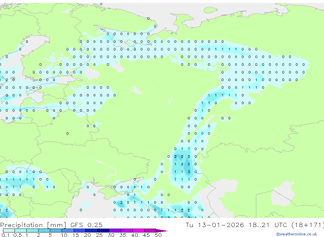Open the ©weatheronline.co.uk link

click(x=297, y=234)
